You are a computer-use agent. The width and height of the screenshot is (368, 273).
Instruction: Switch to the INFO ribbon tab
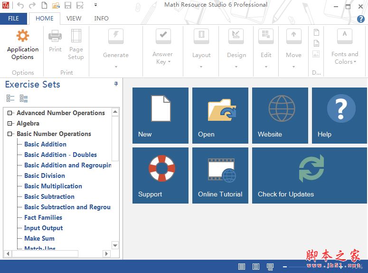pos(101,19)
